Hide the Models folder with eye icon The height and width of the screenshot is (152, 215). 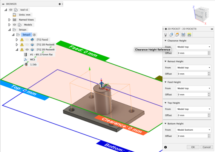coord(14,25)
